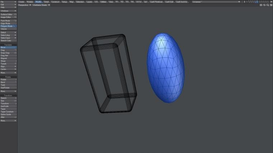This screenshot has height=153, width=273.
Task: Toggle Polygon Mode selection
Action: (8, 26)
